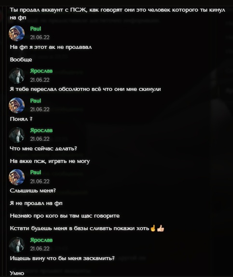
Task: Click Paul's name above "Слышишь меня?"
Action: (36, 172)
